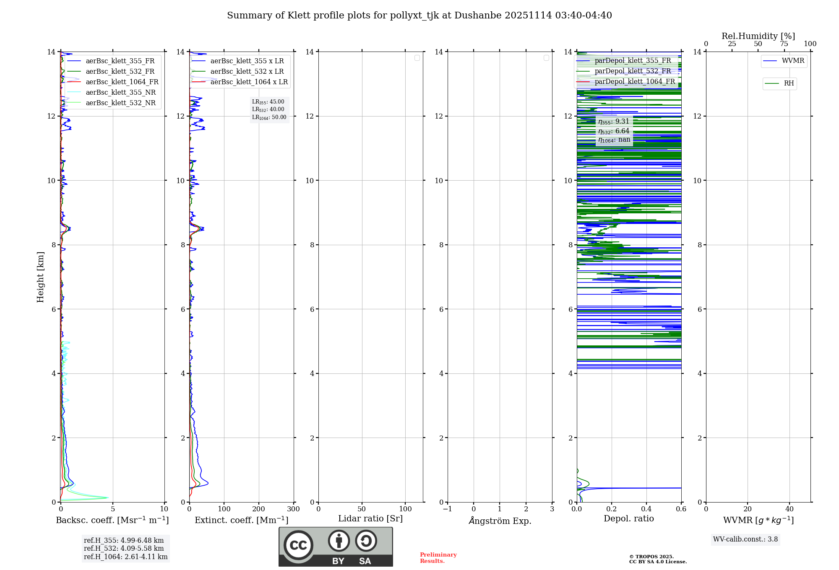Click the empty legend box in Ångström plot
Screen dimensions: 839x570
pos(546,58)
